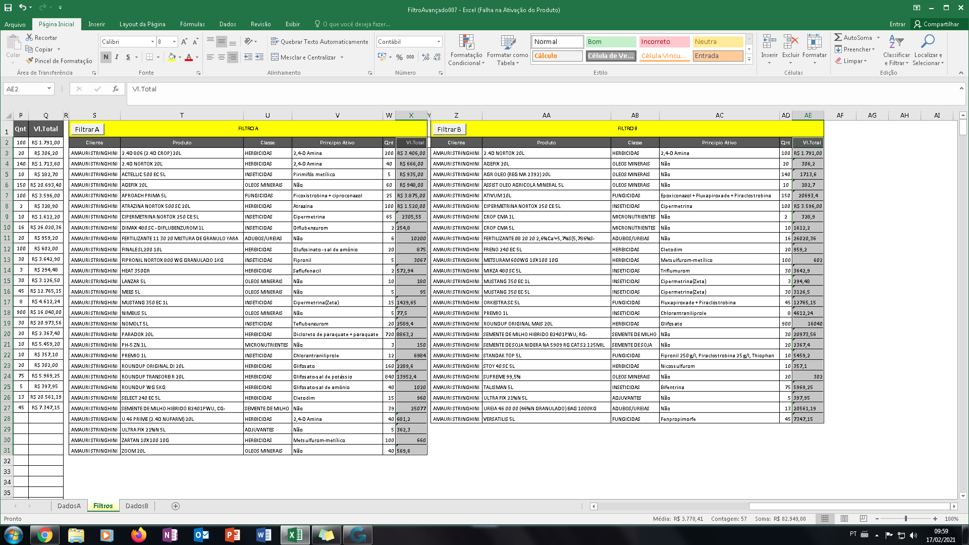Screen dimensions: 969x545
Task: Open the font name dropdown (Calibri)
Action: 152,41
